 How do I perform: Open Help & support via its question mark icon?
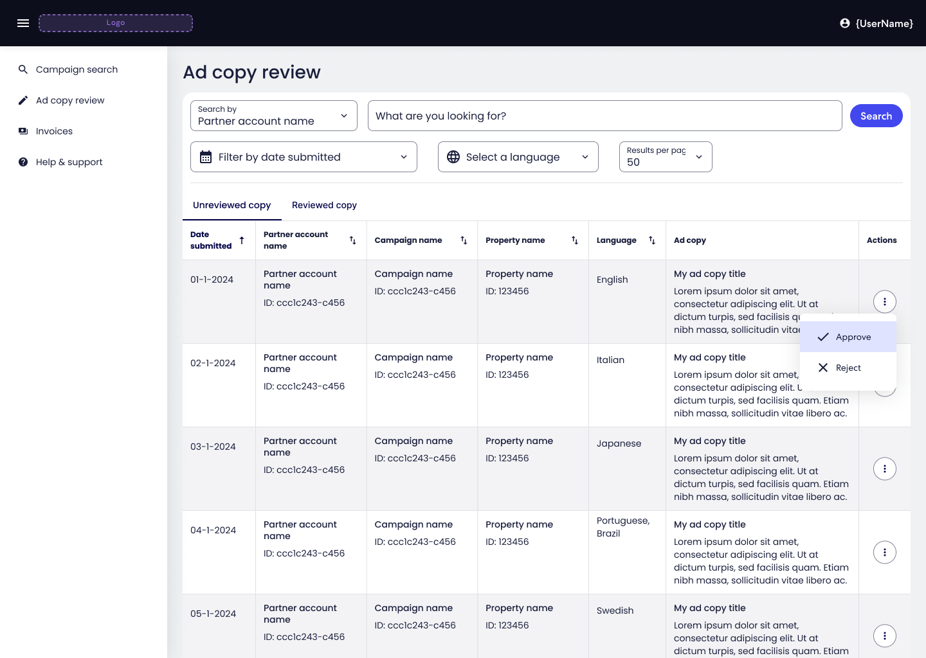coord(23,162)
